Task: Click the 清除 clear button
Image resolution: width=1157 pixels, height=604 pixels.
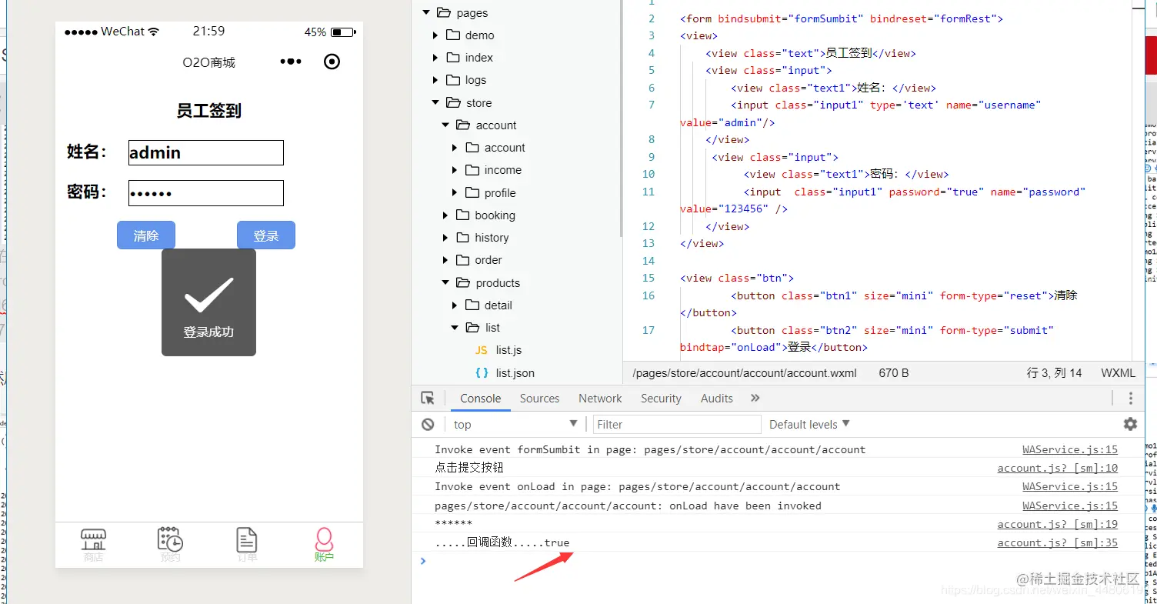Action: (x=146, y=235)
